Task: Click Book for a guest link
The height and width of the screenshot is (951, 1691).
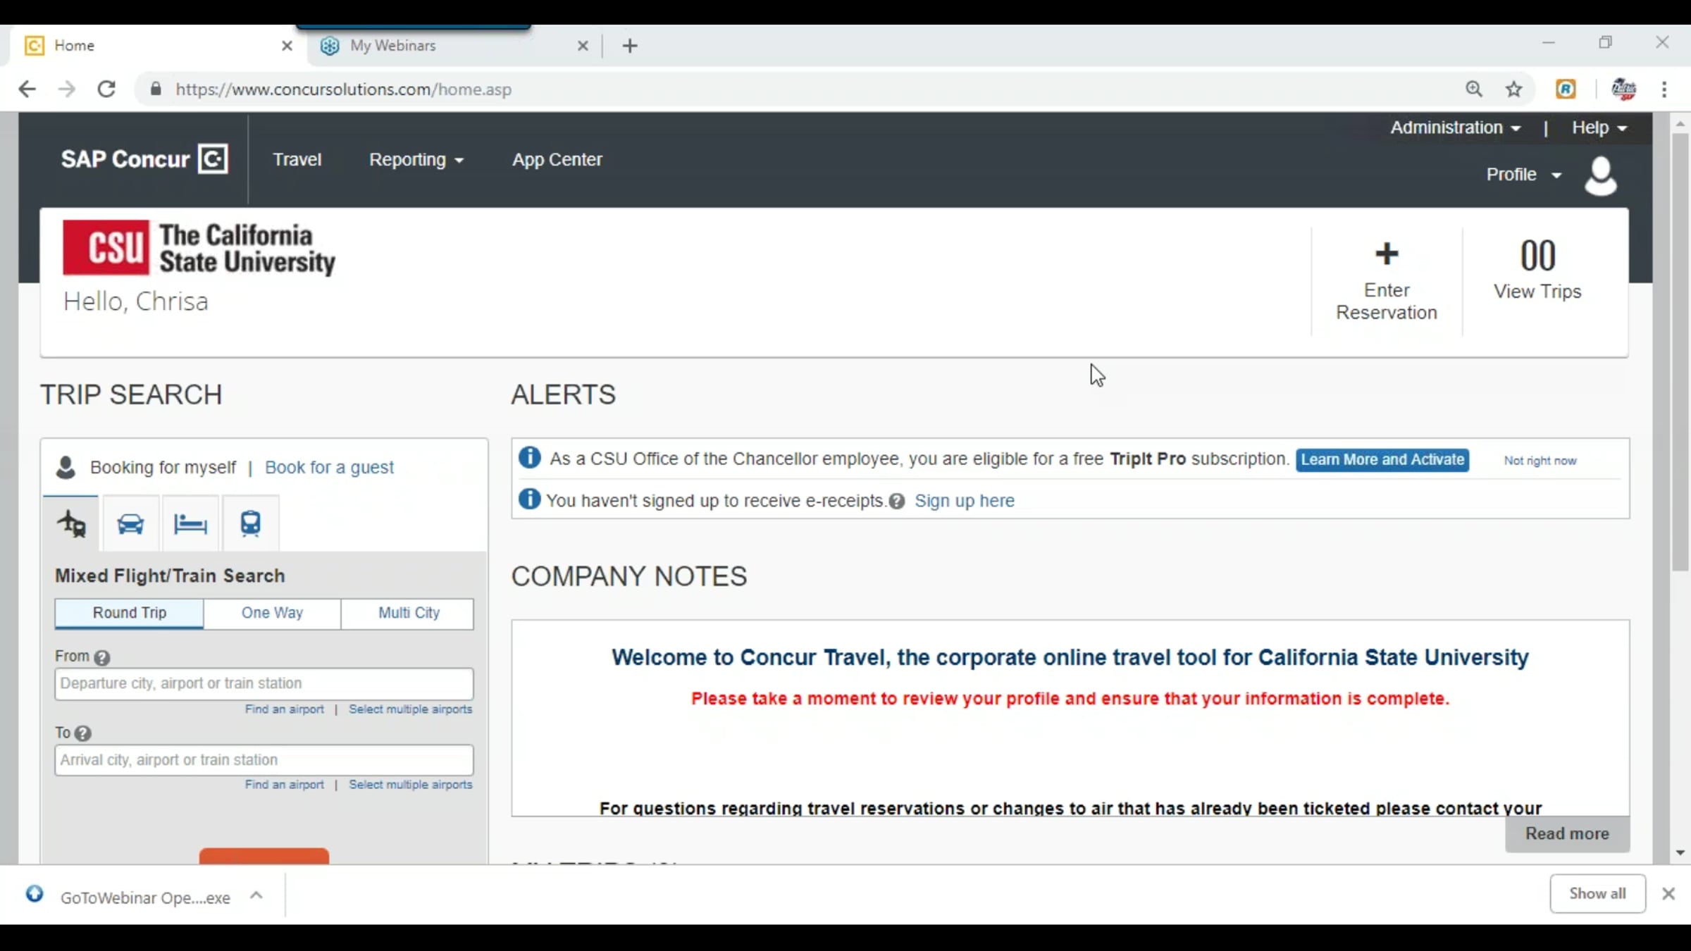Action: [x=329, y=468]
